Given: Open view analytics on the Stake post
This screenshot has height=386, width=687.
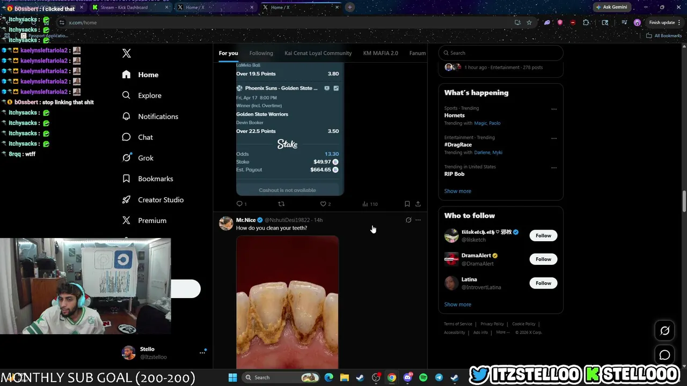Looking at the screenshot, I should pyautogui.click(x=370, y=204).
